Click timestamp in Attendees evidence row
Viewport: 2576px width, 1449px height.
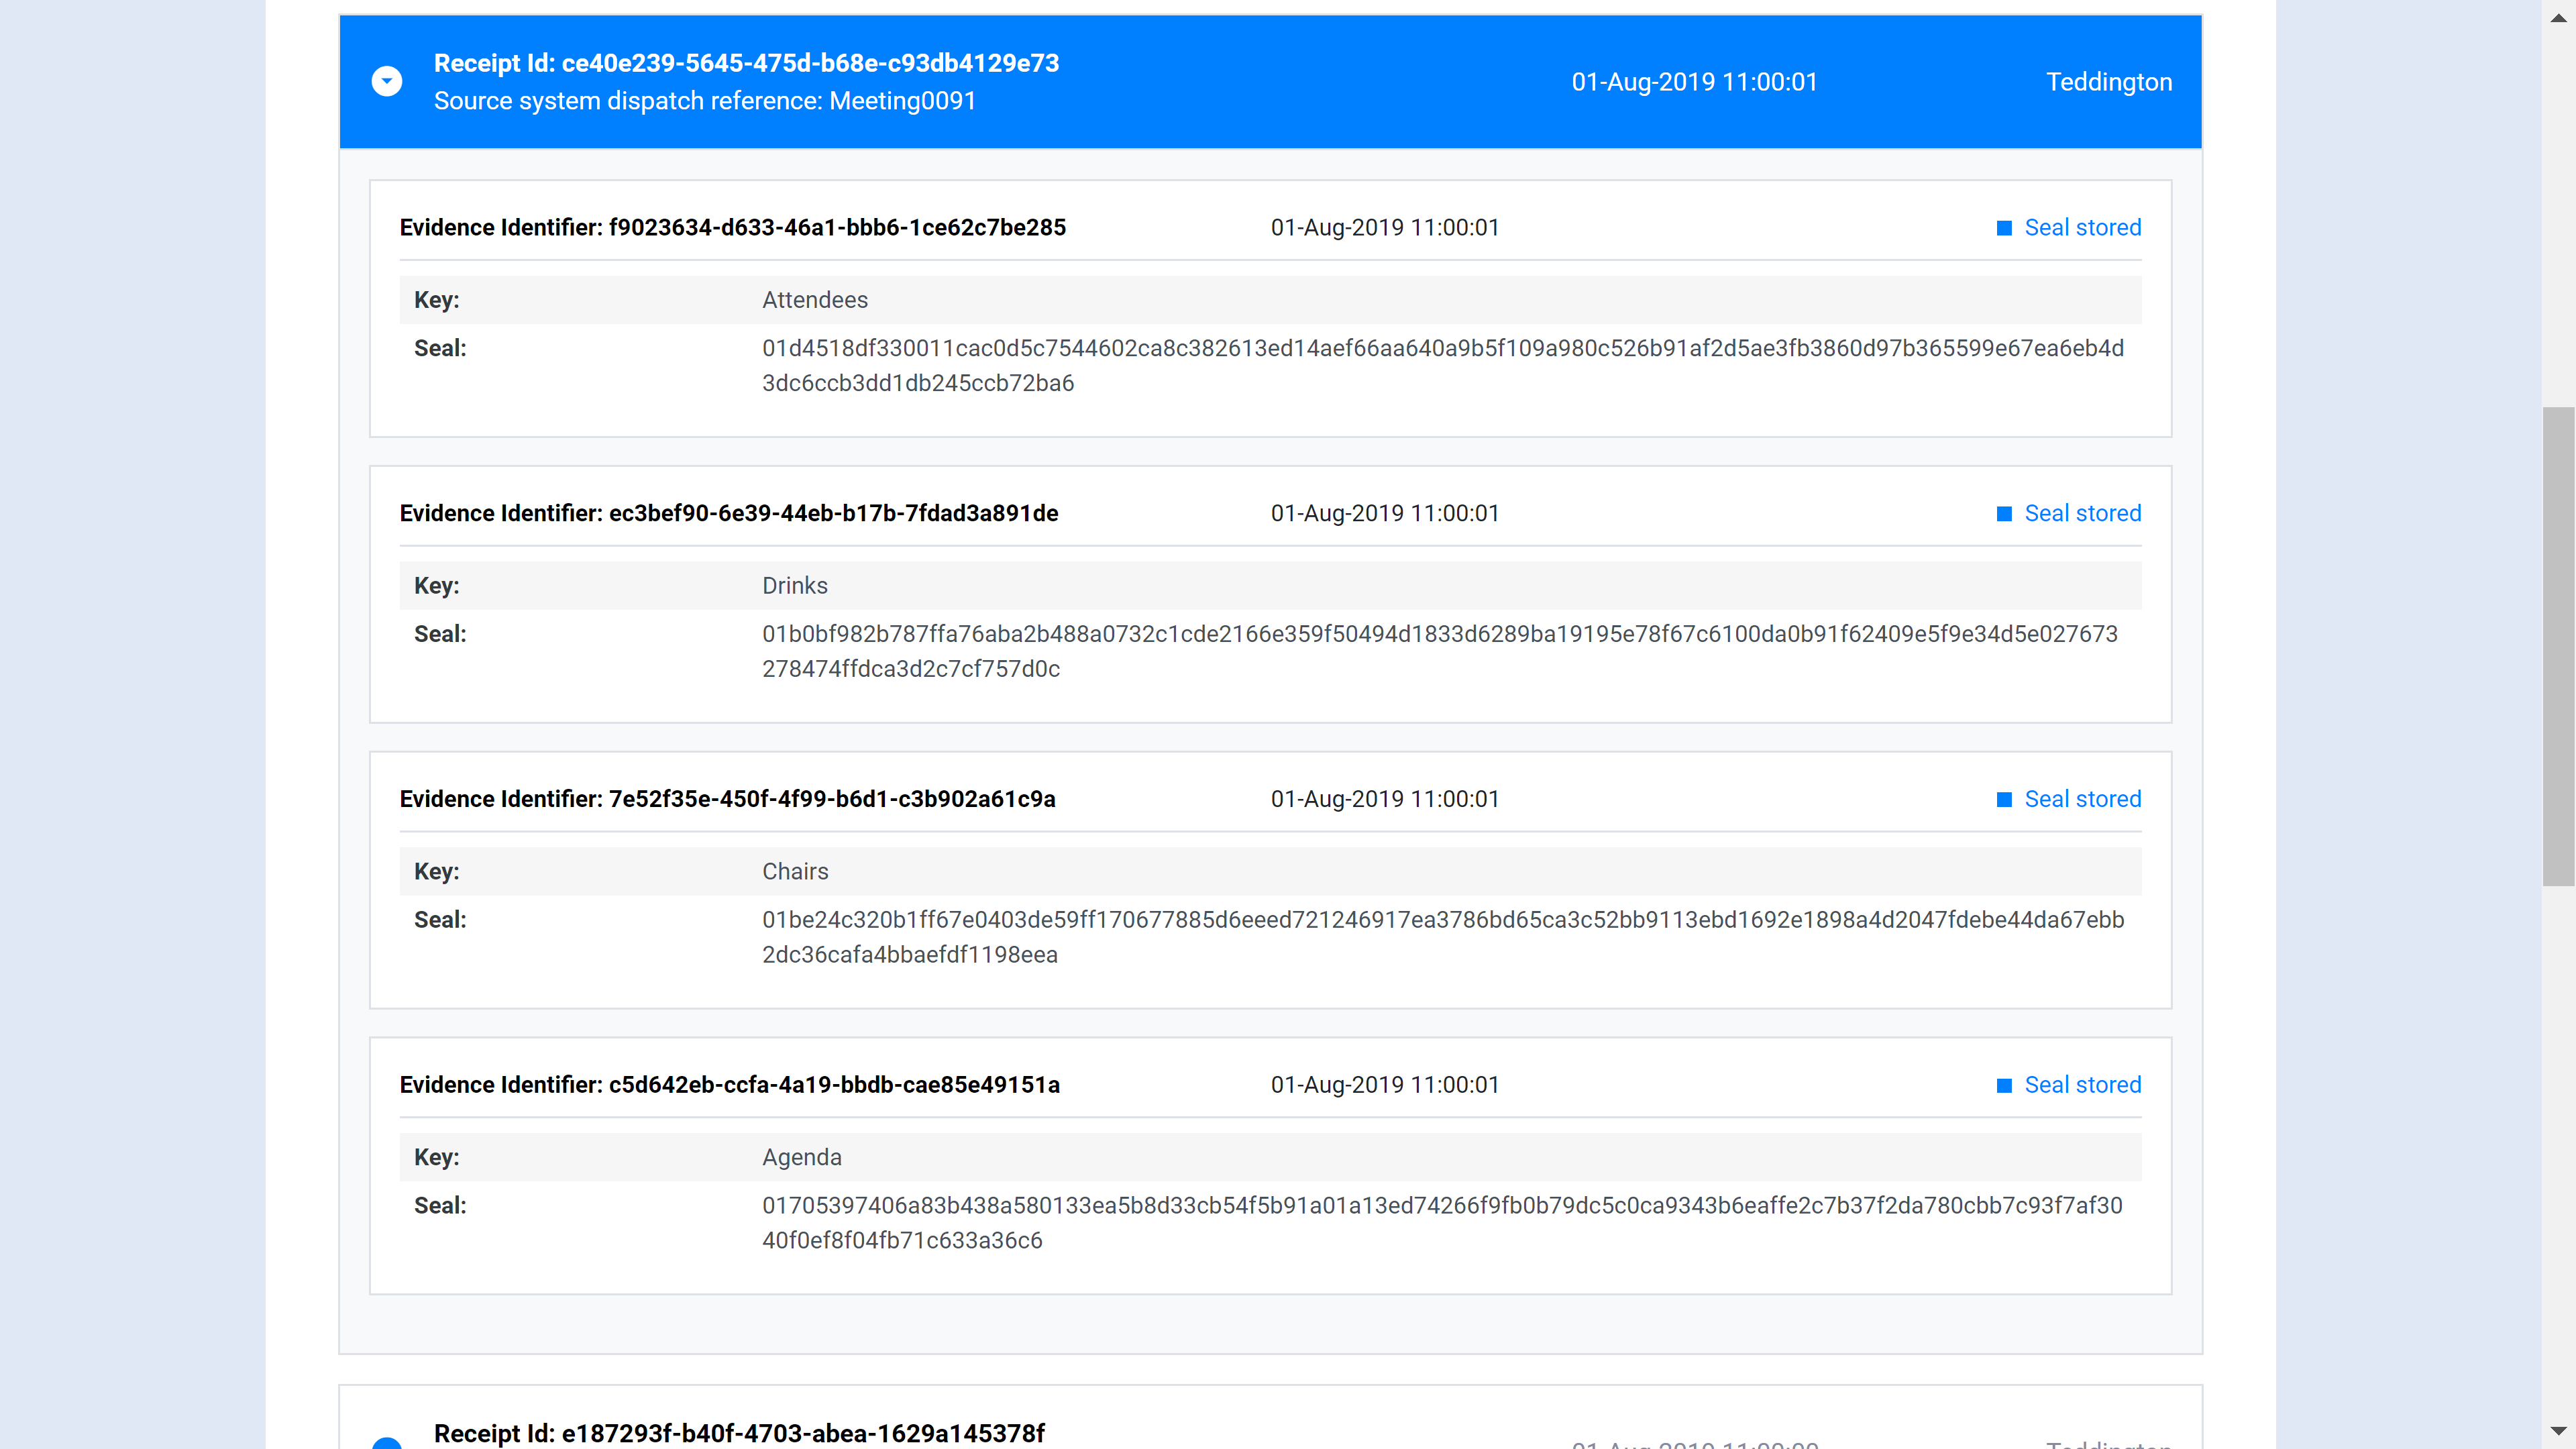[1384, 227]
